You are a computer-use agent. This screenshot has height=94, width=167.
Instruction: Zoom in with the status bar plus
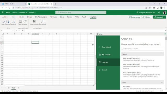pyautogui.click(x=165, y=91)
